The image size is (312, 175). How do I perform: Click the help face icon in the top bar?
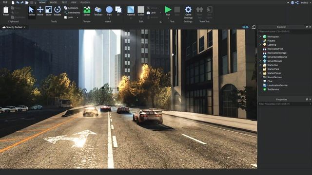pos(292,2)
